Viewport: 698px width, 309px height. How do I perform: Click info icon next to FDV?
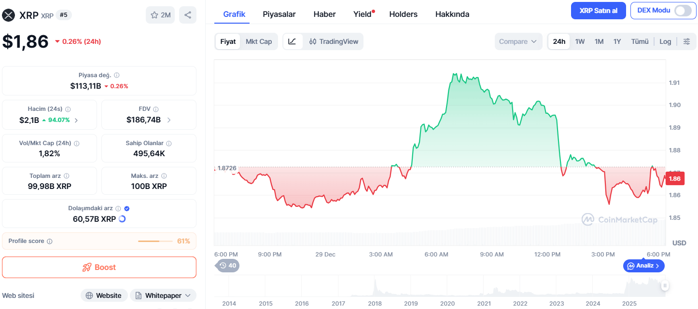point(156,109)
